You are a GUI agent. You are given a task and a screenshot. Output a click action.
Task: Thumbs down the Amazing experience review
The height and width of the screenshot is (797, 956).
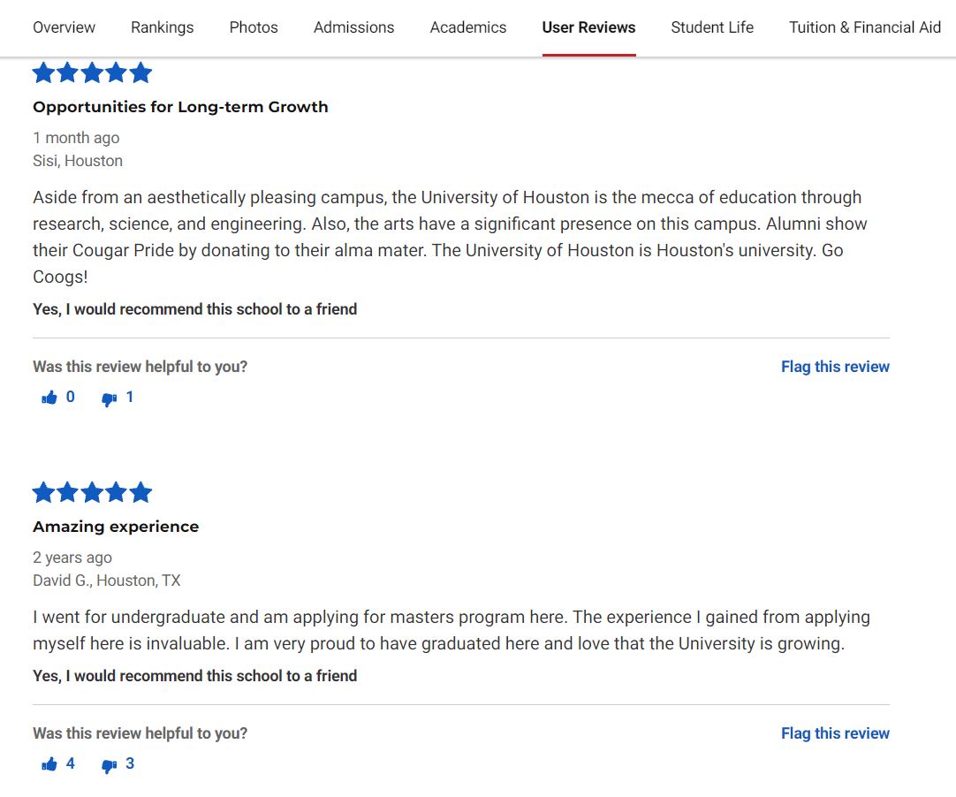click(x=110, y=766)
